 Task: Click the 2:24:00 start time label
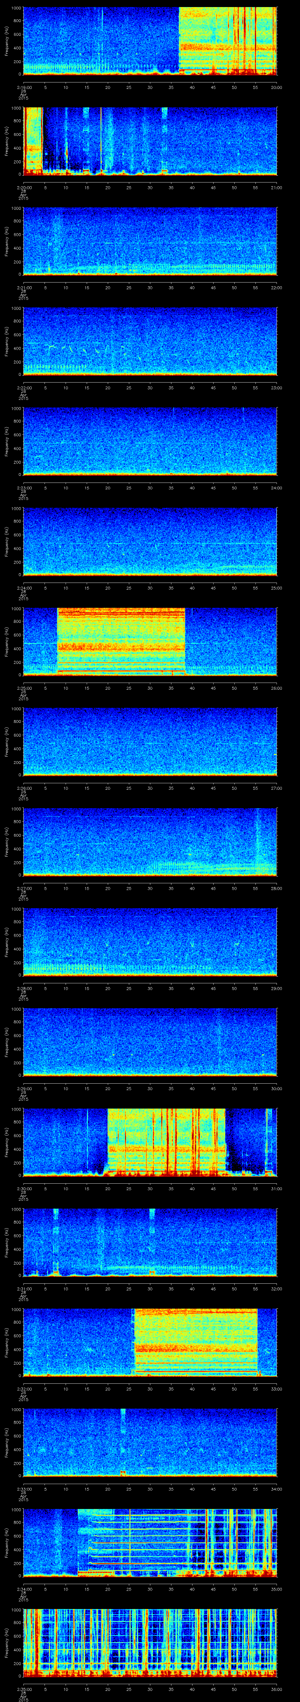click(x=24, y=588)
